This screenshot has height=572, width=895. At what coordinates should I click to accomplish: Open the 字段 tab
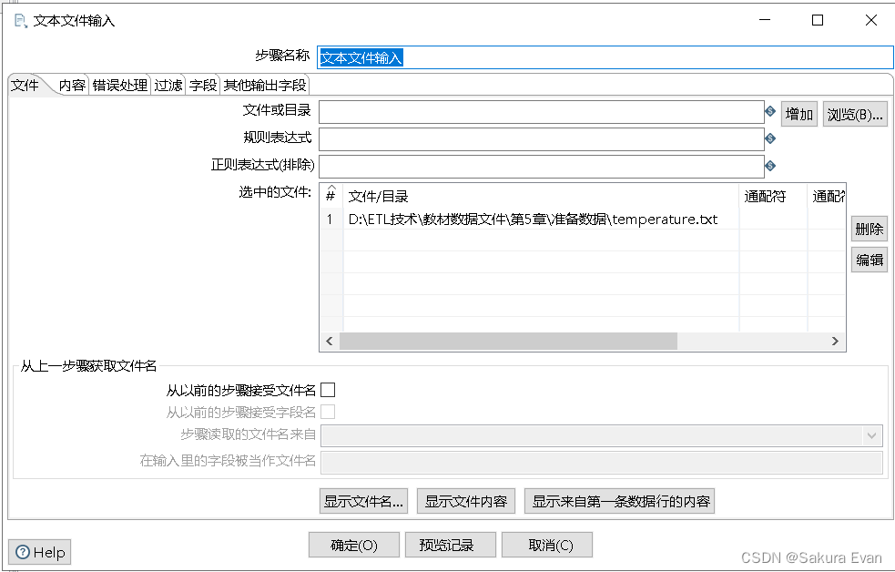click(203, 85)
